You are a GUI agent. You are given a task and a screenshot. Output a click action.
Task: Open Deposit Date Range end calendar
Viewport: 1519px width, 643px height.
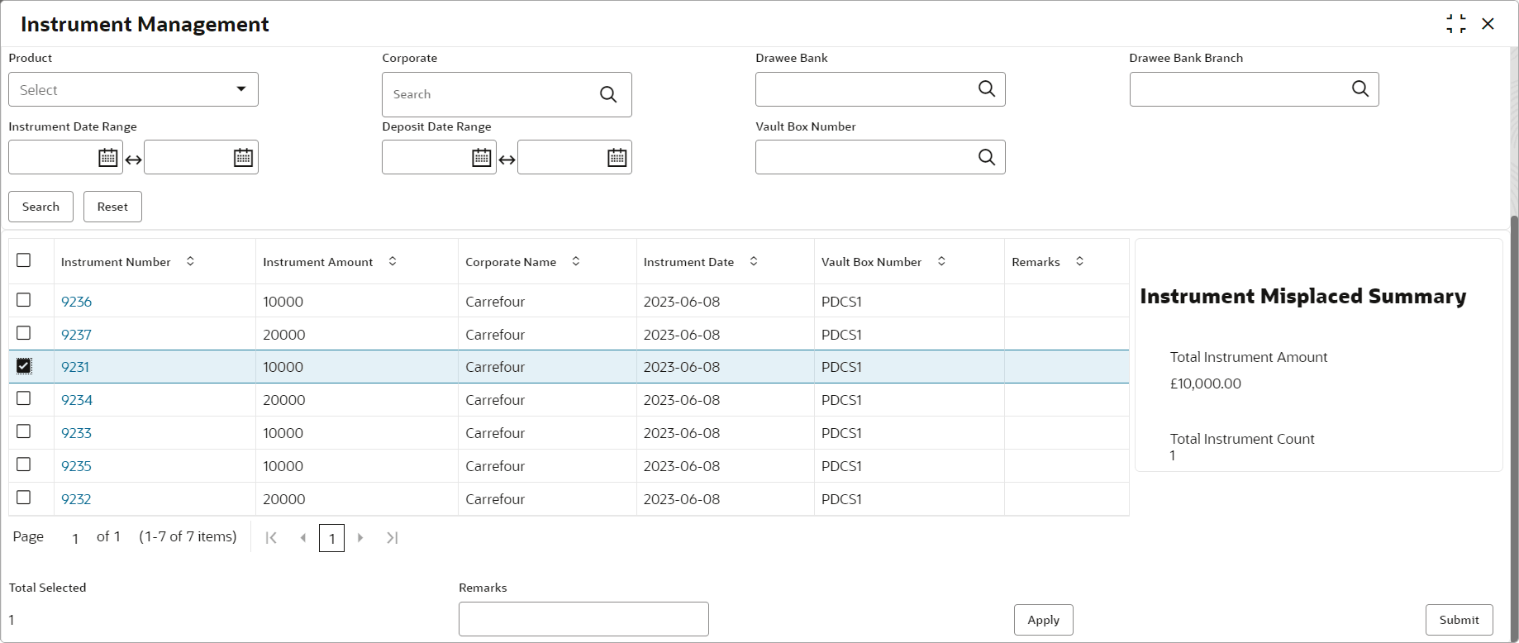(x=617, y=157)
